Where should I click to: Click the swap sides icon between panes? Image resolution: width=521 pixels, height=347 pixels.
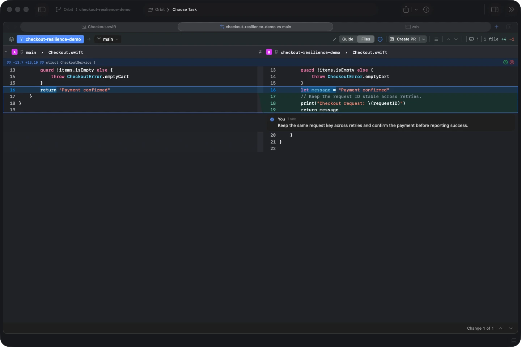coord(260,52)
